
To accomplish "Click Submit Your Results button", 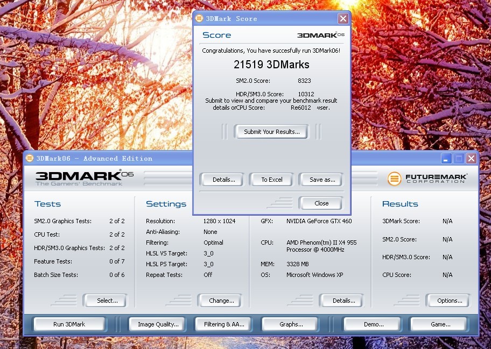I will pos(271,132).
